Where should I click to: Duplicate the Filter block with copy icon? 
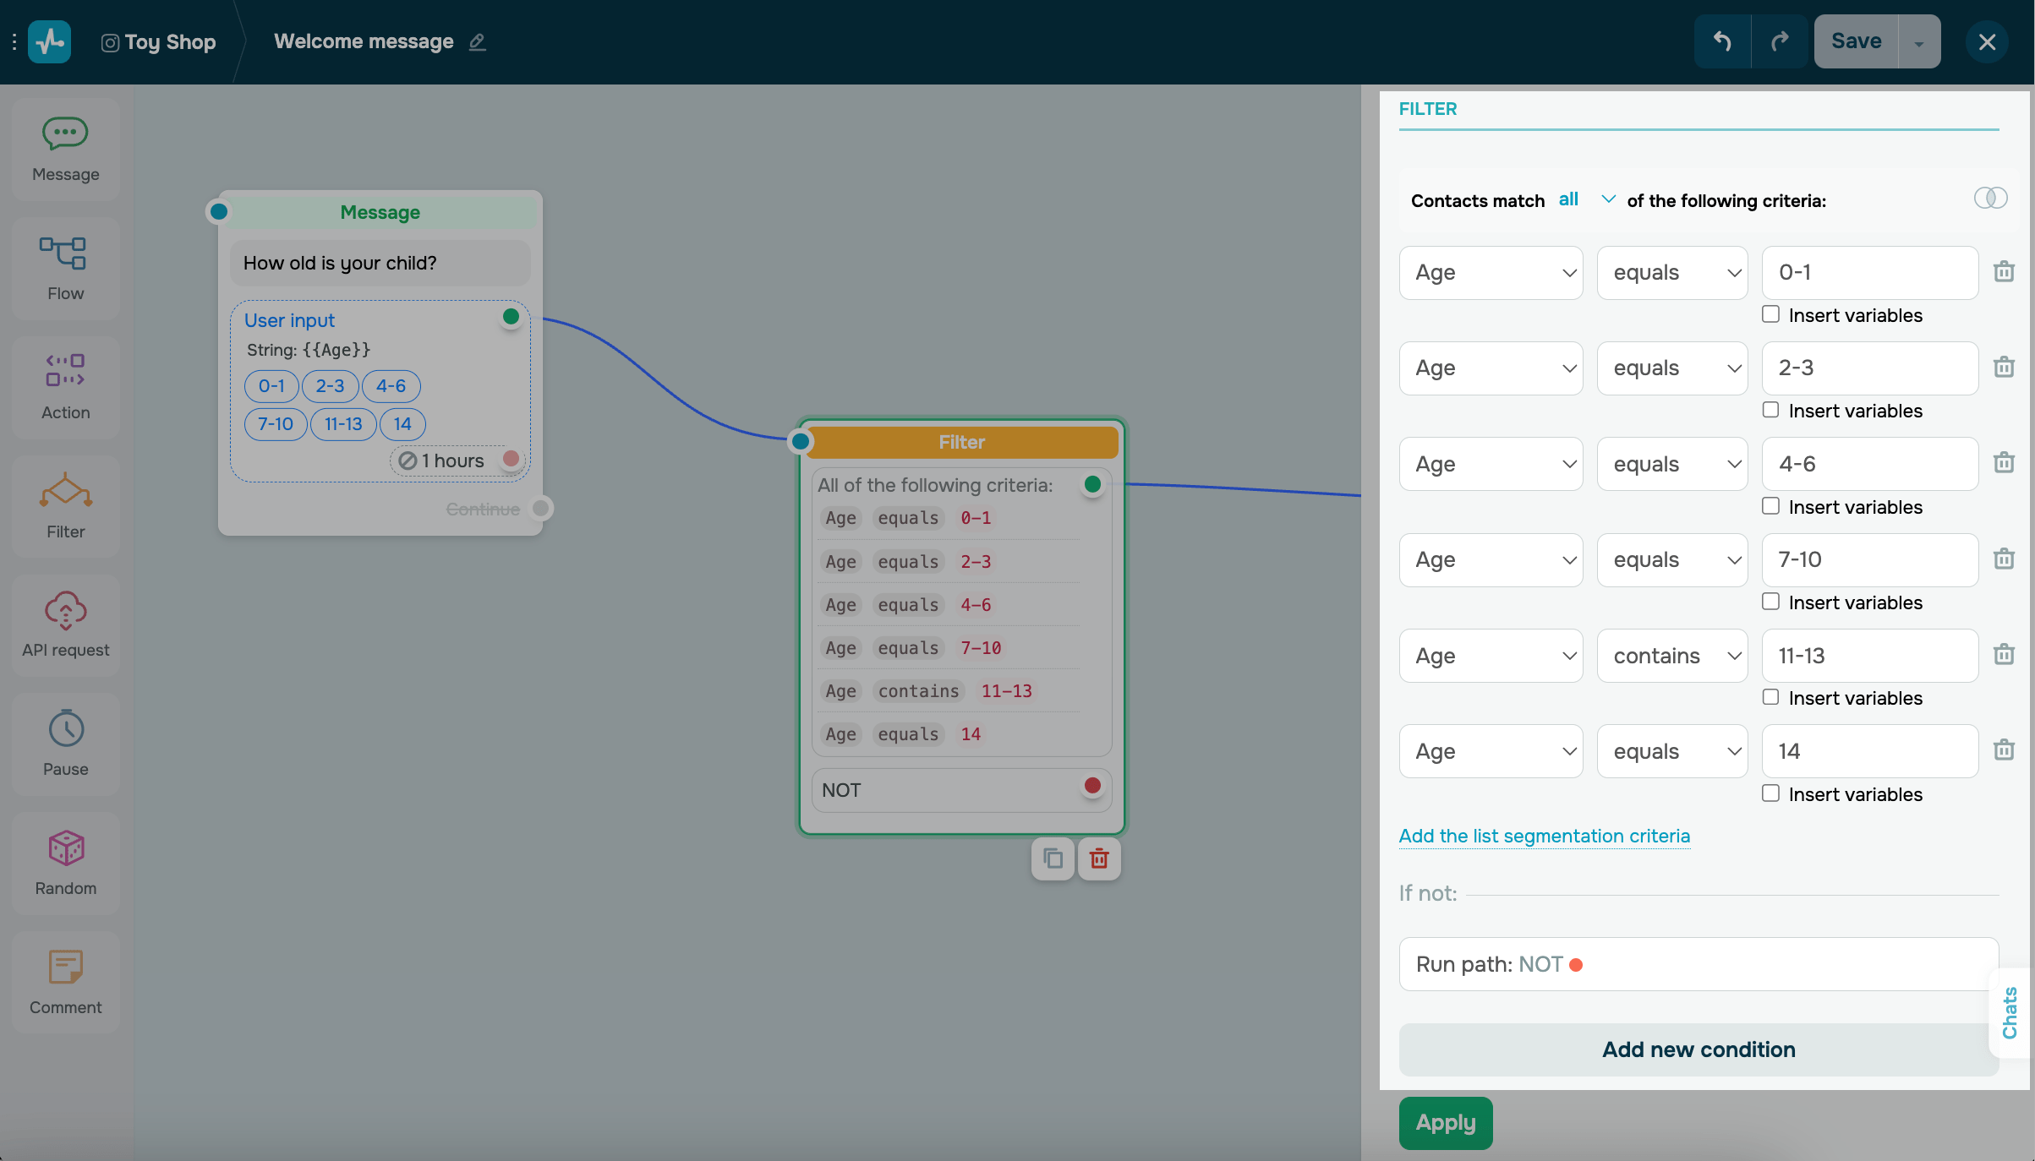click(x=1053, y=859)
